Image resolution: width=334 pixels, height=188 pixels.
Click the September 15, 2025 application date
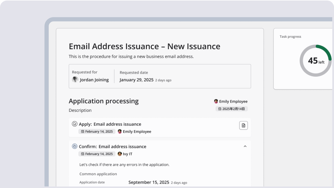click(x=149, y=182)
